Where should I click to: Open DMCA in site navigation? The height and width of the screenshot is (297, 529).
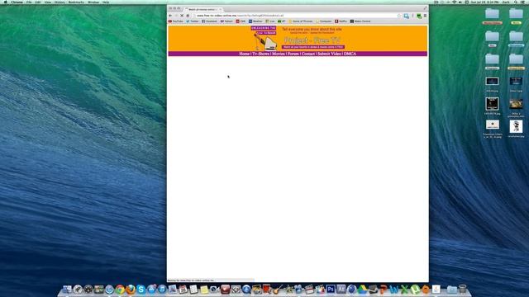350,54
